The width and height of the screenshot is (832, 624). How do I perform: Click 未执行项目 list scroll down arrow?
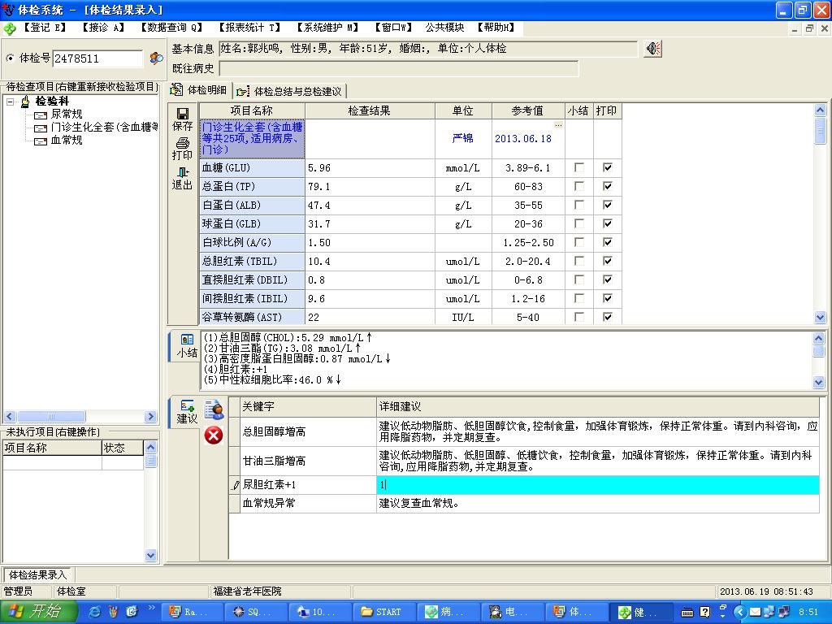[150, 556]
